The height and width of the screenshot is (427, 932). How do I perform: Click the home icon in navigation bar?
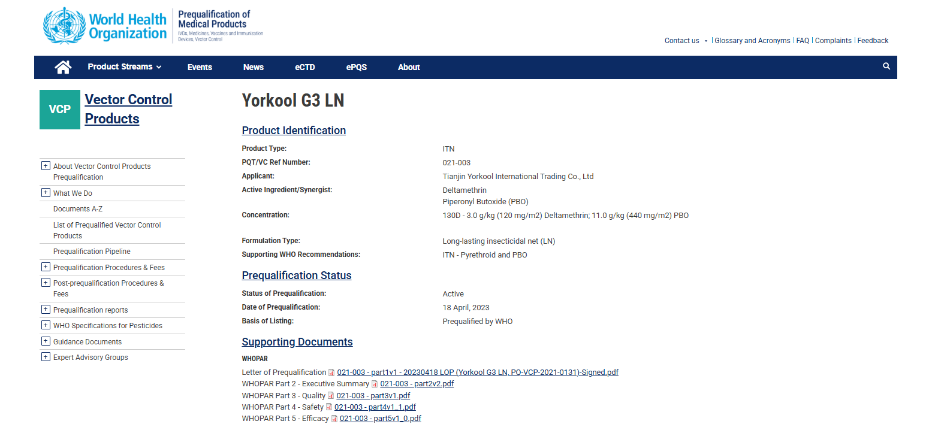click(x=63, y=67)
